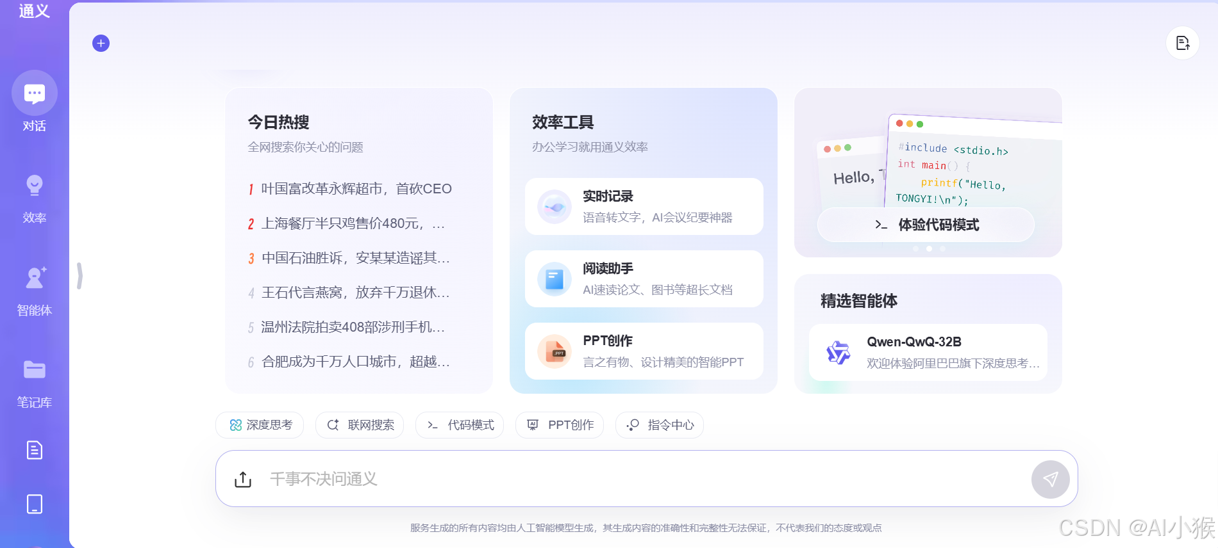Click 体验代码模式 button

pyautogui.click(x=926, y=225)
